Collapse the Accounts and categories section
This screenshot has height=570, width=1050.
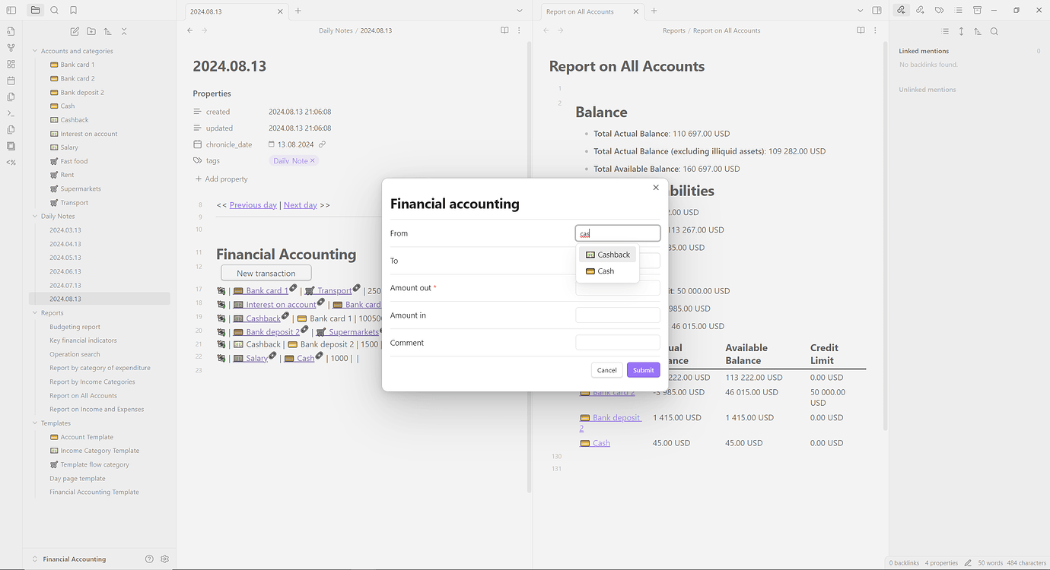[x=33, y=50]
